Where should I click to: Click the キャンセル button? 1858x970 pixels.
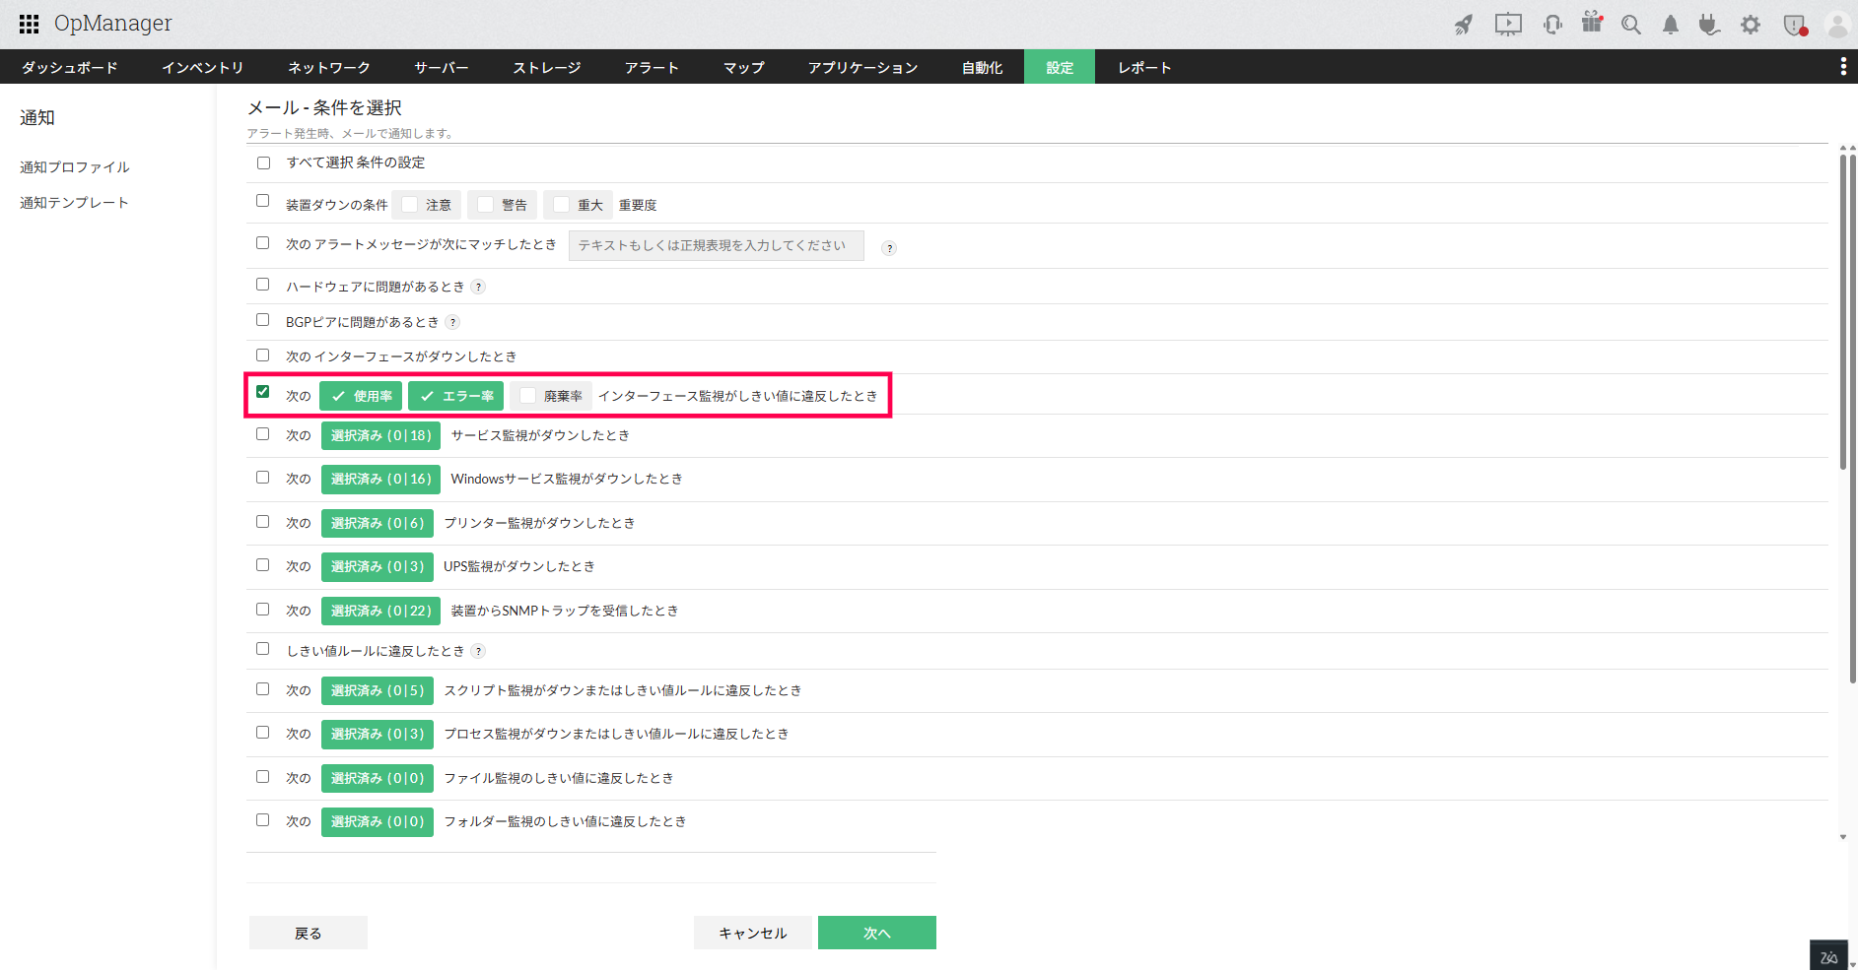point(753,933)
